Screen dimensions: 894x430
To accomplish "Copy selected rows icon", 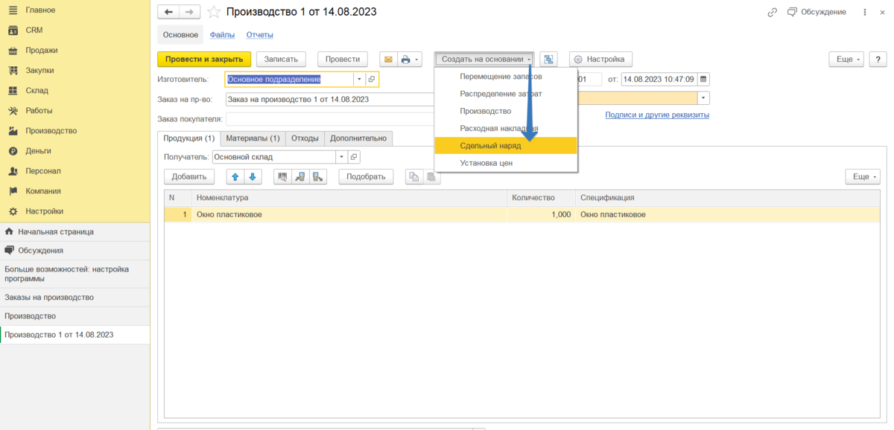I will 413,176.
